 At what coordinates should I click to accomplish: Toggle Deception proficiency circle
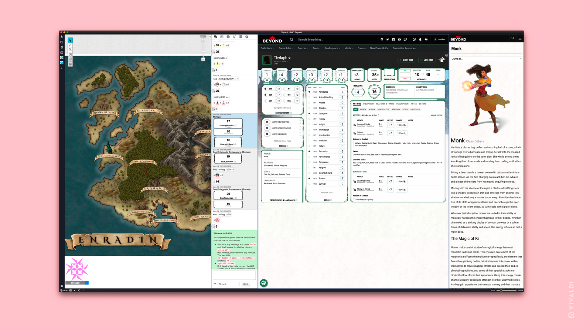tap(309, 114)
